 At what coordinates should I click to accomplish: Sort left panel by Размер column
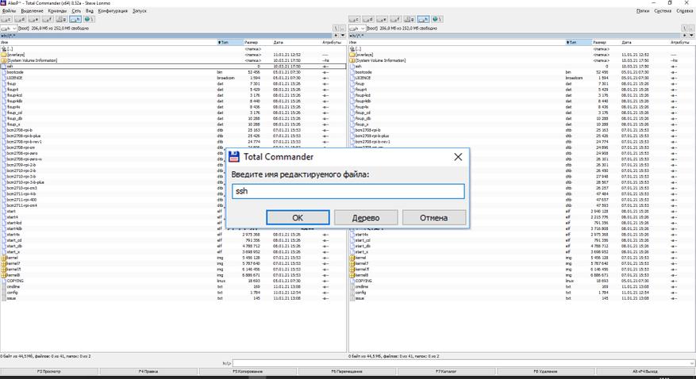tap(257, 42)
